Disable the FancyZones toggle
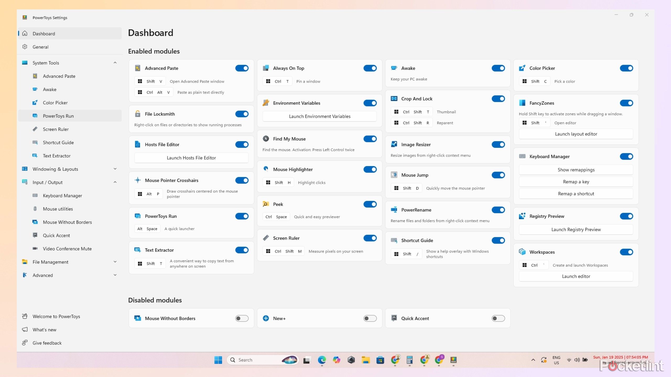 point(626,103)
